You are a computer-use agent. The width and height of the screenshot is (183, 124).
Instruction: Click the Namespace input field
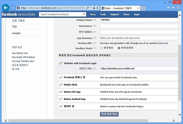click(139, 26)
